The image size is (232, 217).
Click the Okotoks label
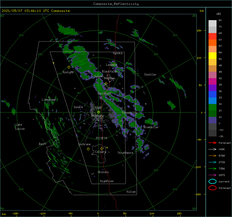tap(103, 172)
